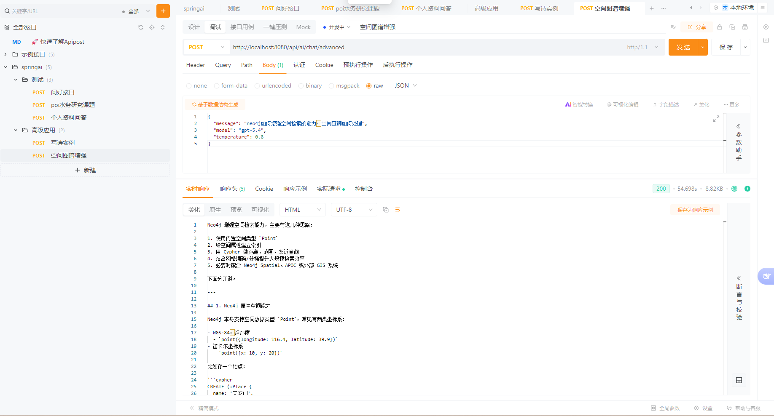Viewport: 774px width, 416px height.
Task: Click 精简模式 at the bottom
Action: 204,408
